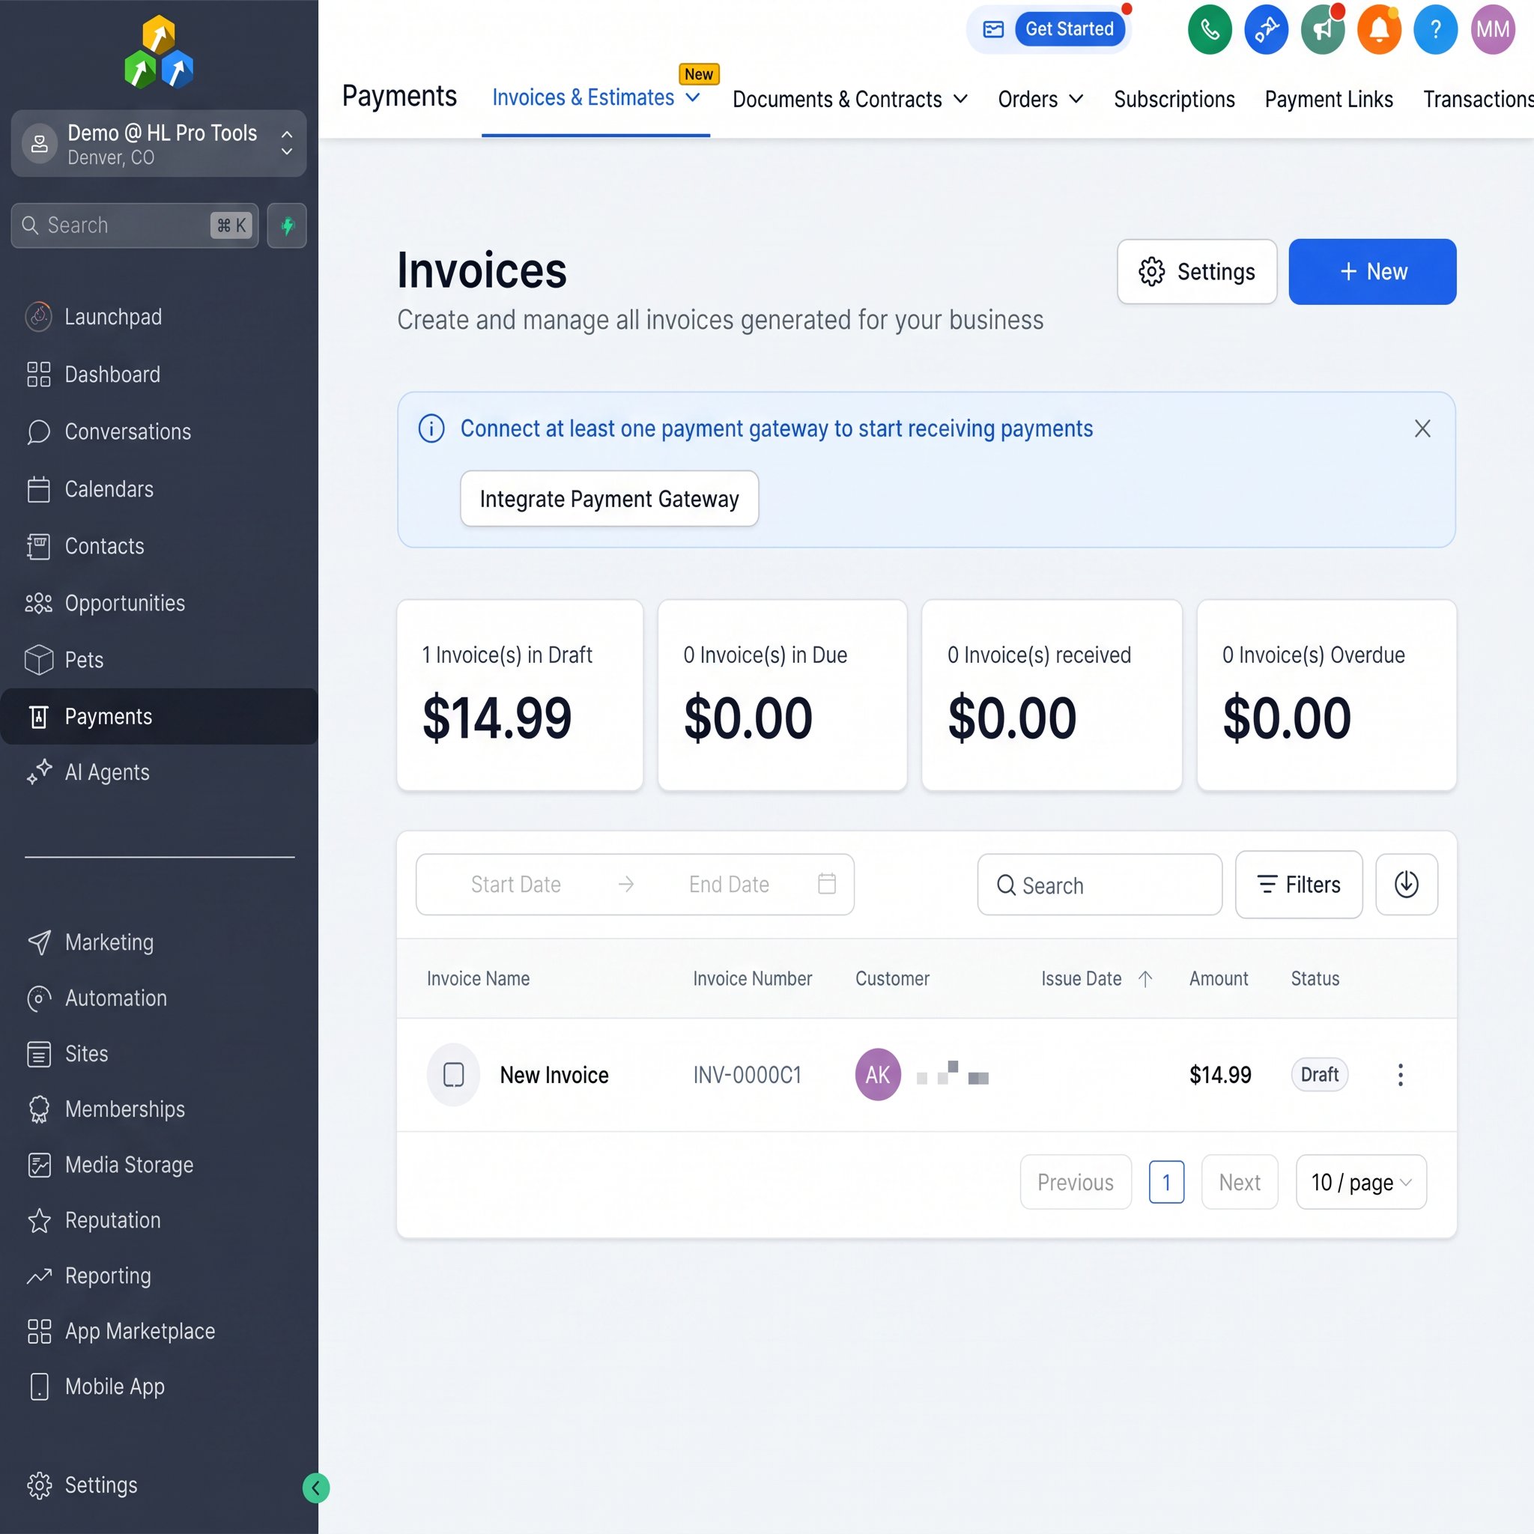Open Conversations in sidebar
The width and height of the screenshot is (1534, 1534).
[109, 432]
